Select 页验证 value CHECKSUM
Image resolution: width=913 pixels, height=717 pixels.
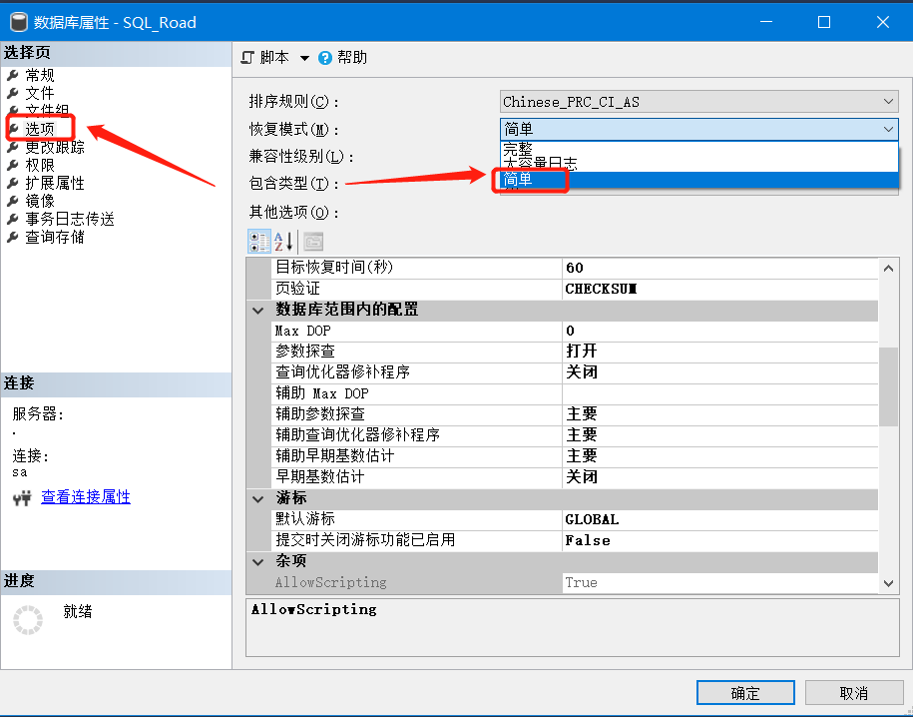pos(720,289)
